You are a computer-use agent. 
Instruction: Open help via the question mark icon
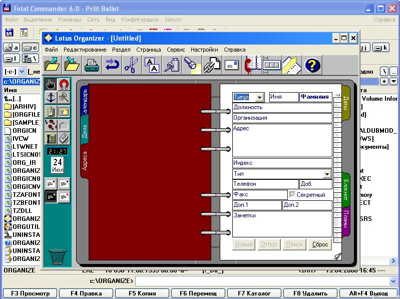(x=312, y=65)
